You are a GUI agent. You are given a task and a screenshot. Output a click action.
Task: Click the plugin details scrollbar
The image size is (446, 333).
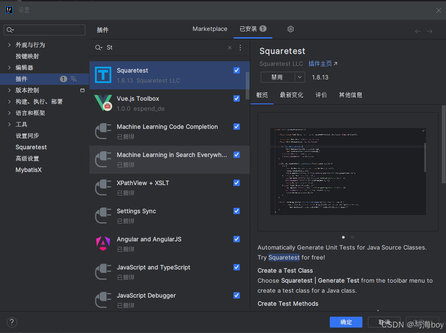click(443, 144)
